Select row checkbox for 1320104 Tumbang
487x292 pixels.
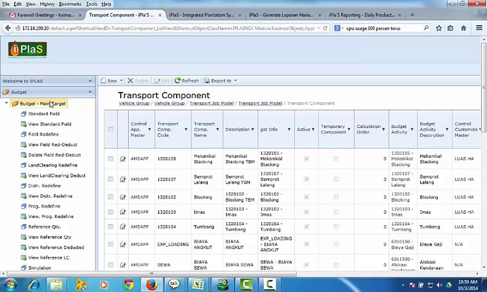click(111, 227)
